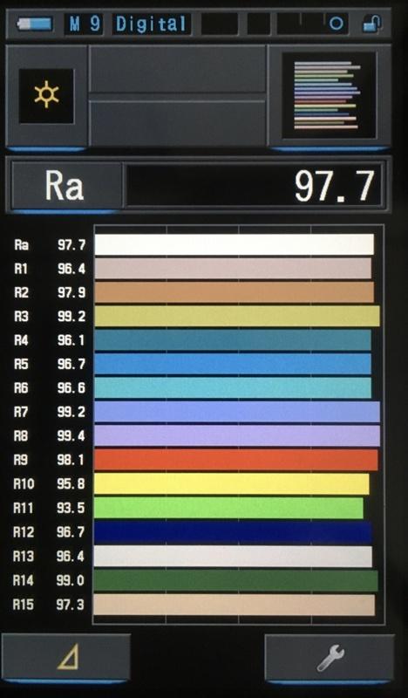
Task: Tap the R15 row label
Action: pyautogui.click(x=24, y=605)
